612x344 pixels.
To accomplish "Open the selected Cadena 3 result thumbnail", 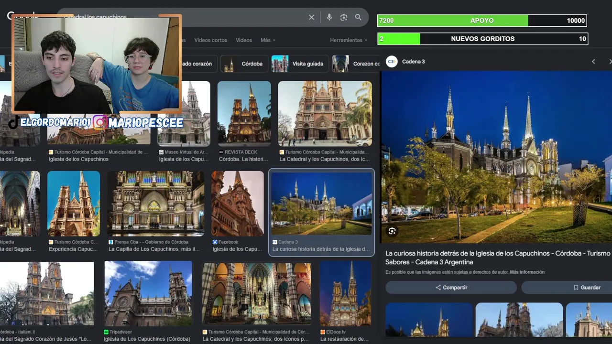I will pos(321,204).
